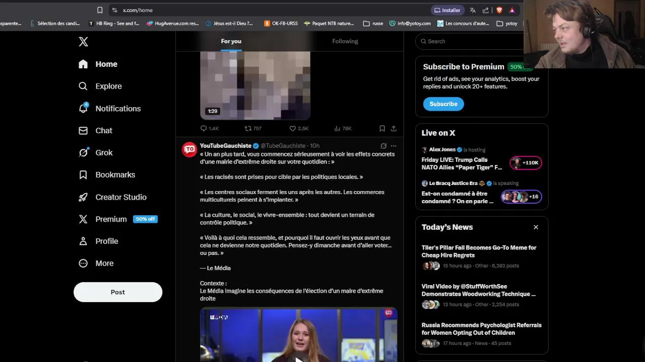Open YouTubeGauchiste profile avatar
This screenshot has height=362, width=645.
189,150
